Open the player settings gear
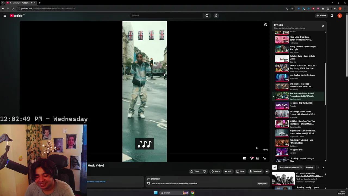The image size is (348, 196). tap(251, 158)
